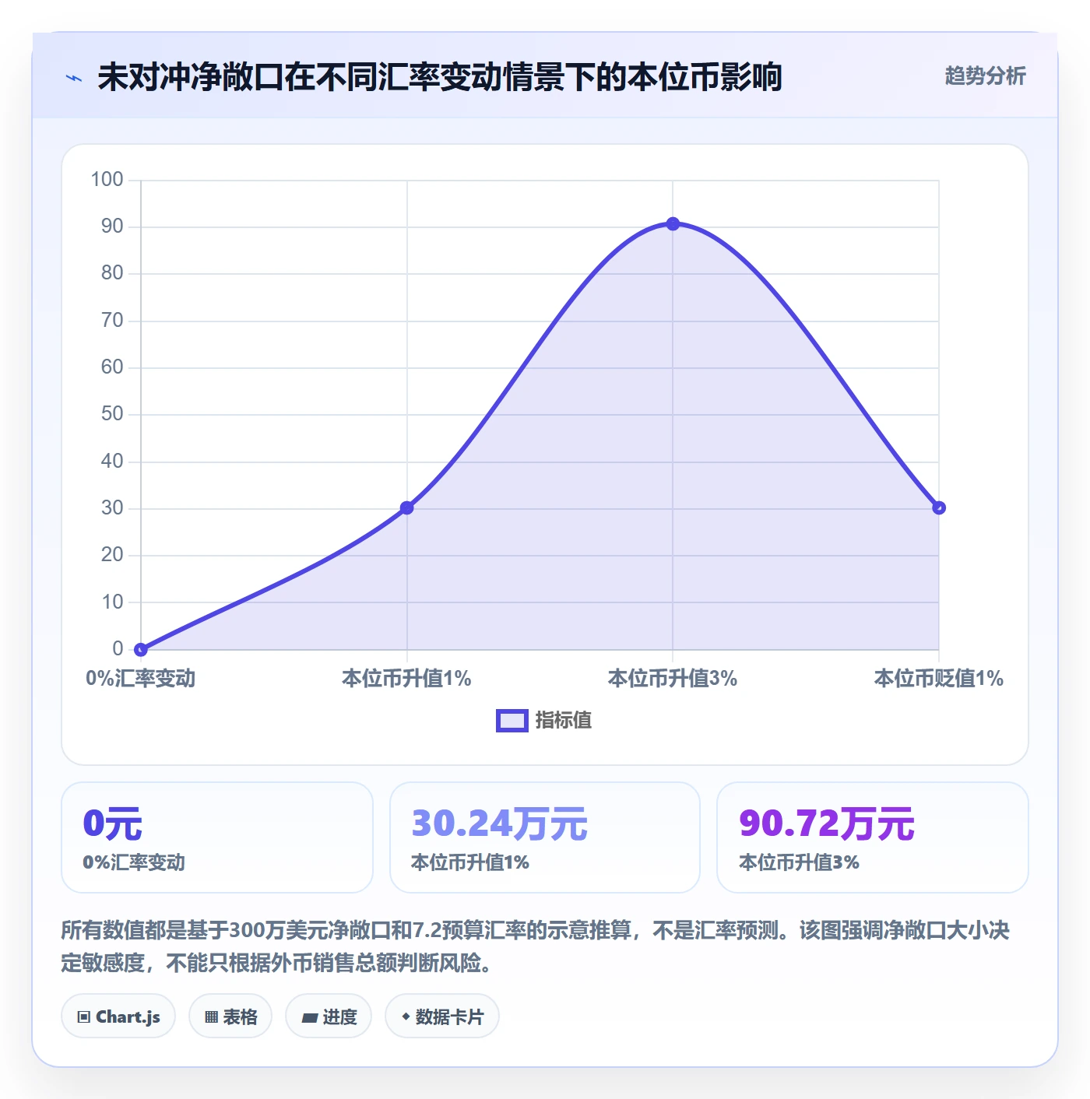Viewport: 1090px width, 1099px height.
Task: Click the 90.72万元 data card
Action: [873, 837]
